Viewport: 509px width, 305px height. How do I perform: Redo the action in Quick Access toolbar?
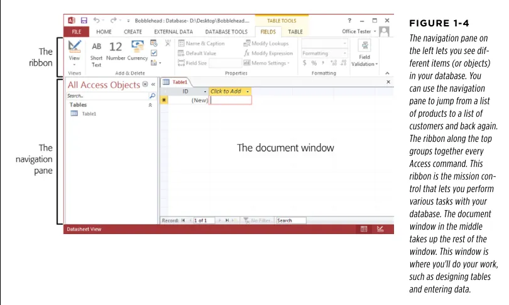[113, 21]
